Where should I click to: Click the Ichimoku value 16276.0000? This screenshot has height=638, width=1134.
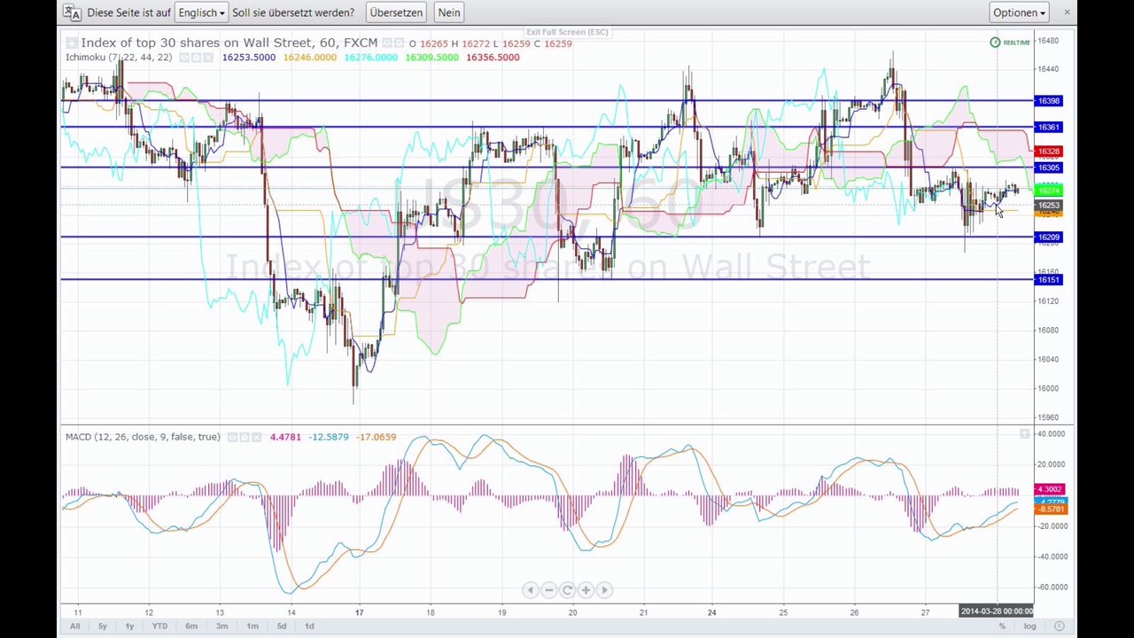pyautogui.click(x=370, y=58)
